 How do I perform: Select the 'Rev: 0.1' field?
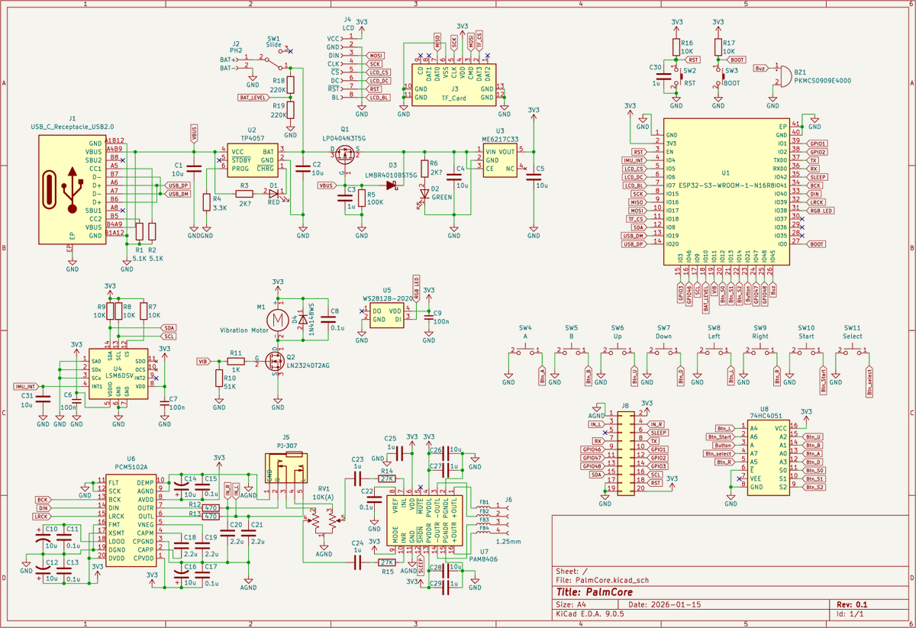[853, 604]
